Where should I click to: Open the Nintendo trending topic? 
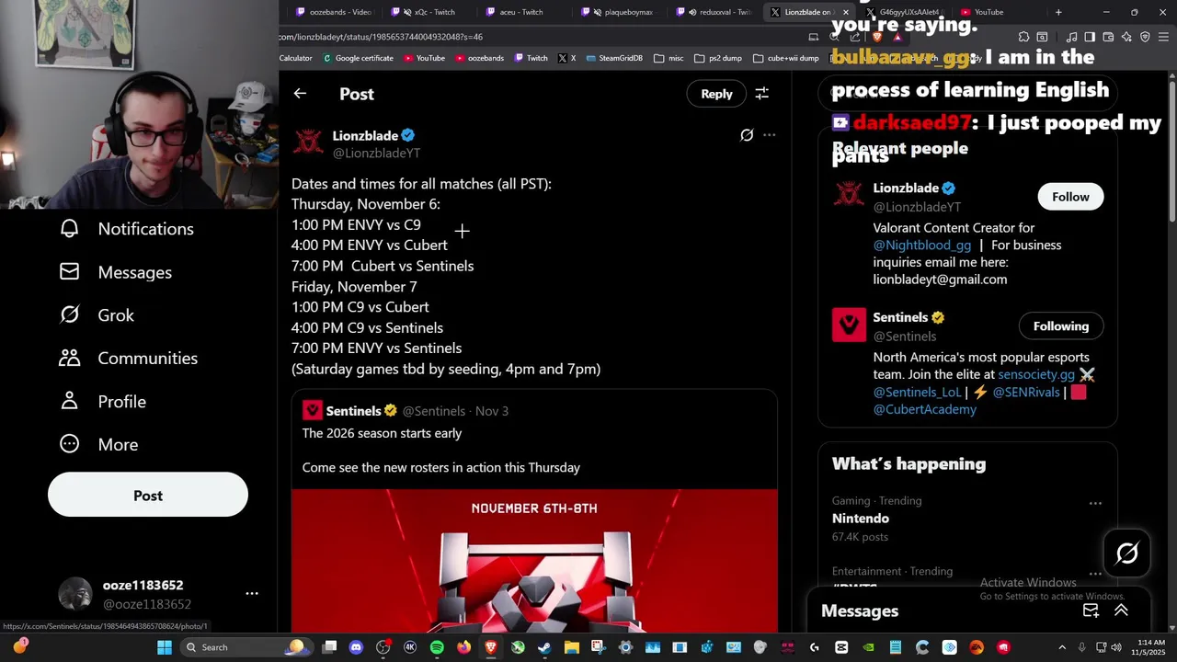pos(861,519)
